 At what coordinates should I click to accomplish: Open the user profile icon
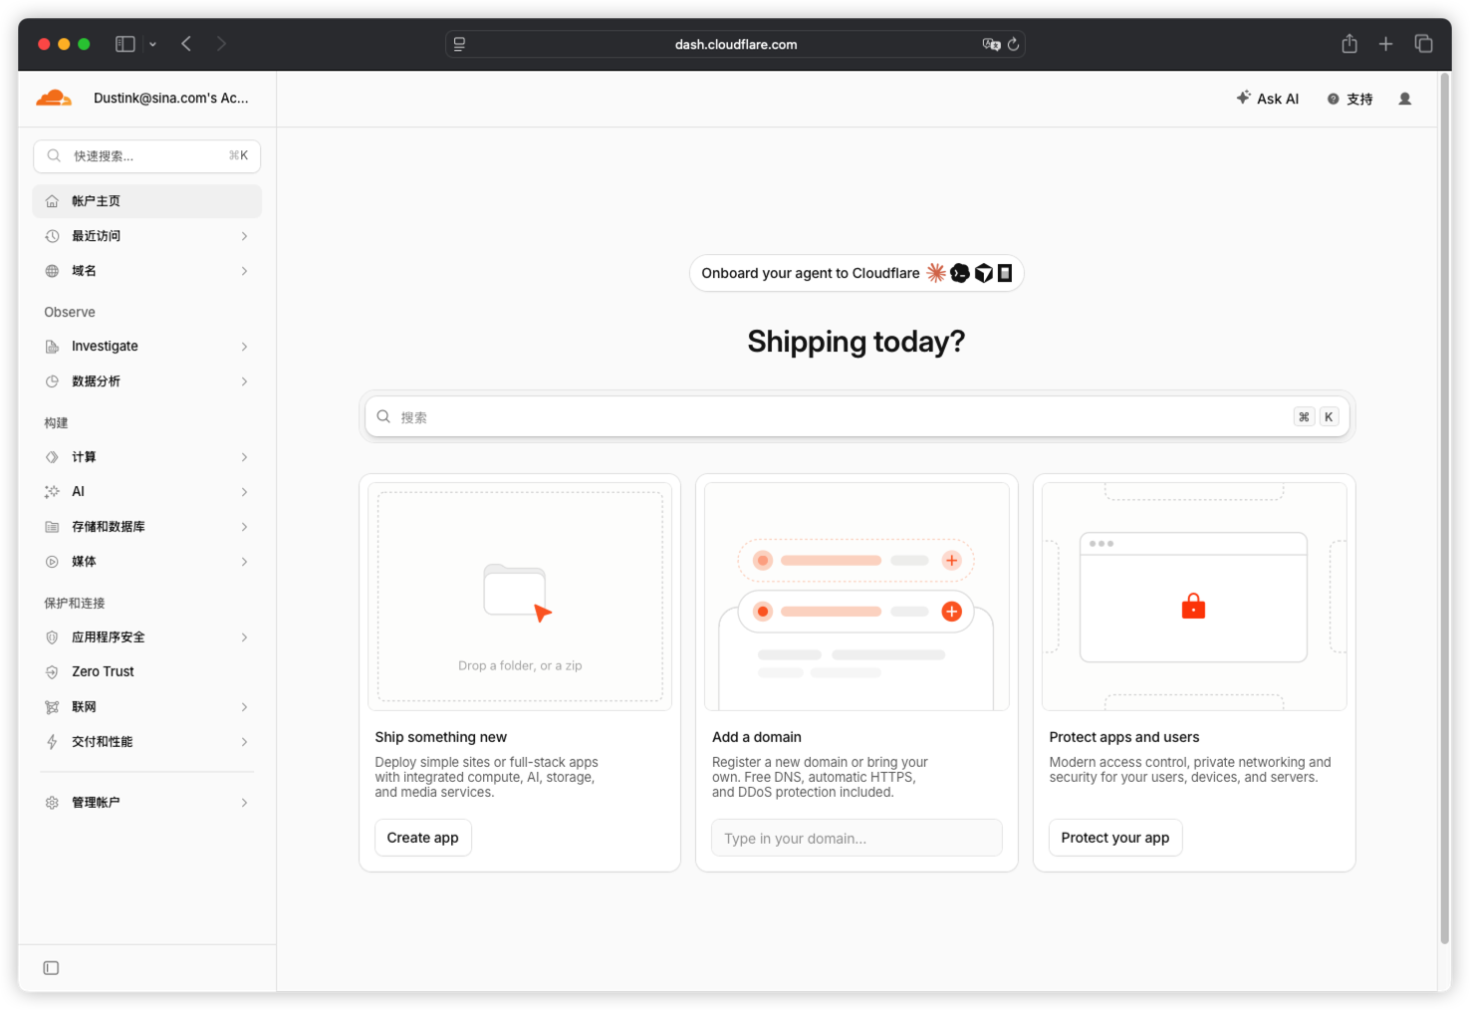tap(1405, 99)
